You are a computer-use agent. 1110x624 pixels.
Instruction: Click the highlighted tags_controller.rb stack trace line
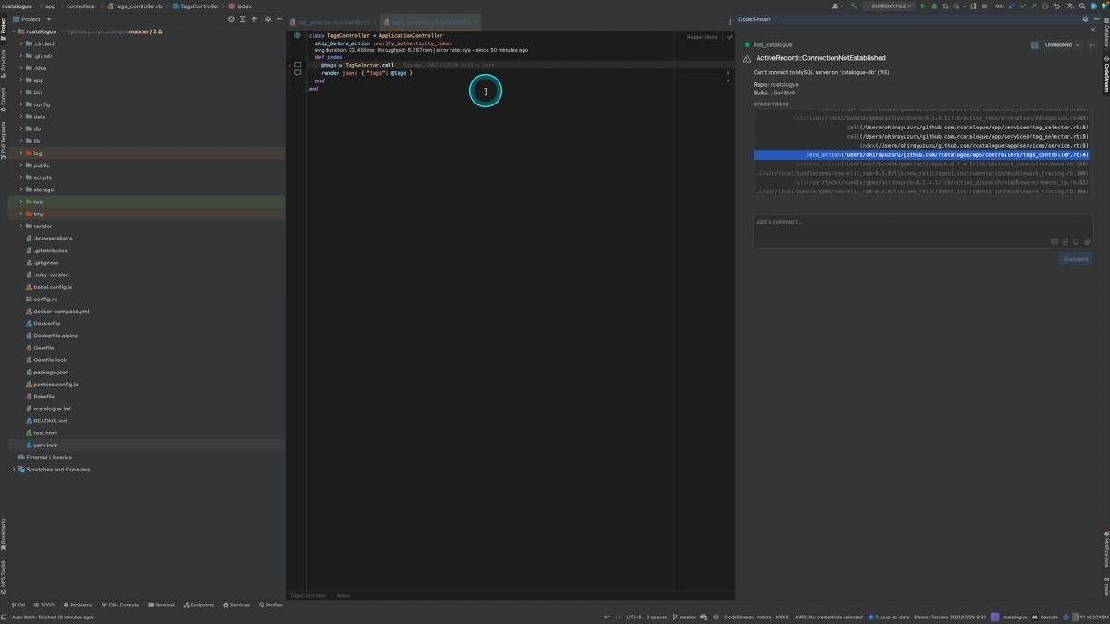coord(921,155)
